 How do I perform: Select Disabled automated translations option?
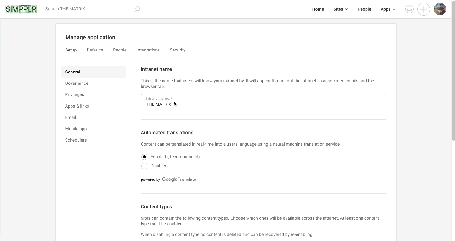[144, 166]
